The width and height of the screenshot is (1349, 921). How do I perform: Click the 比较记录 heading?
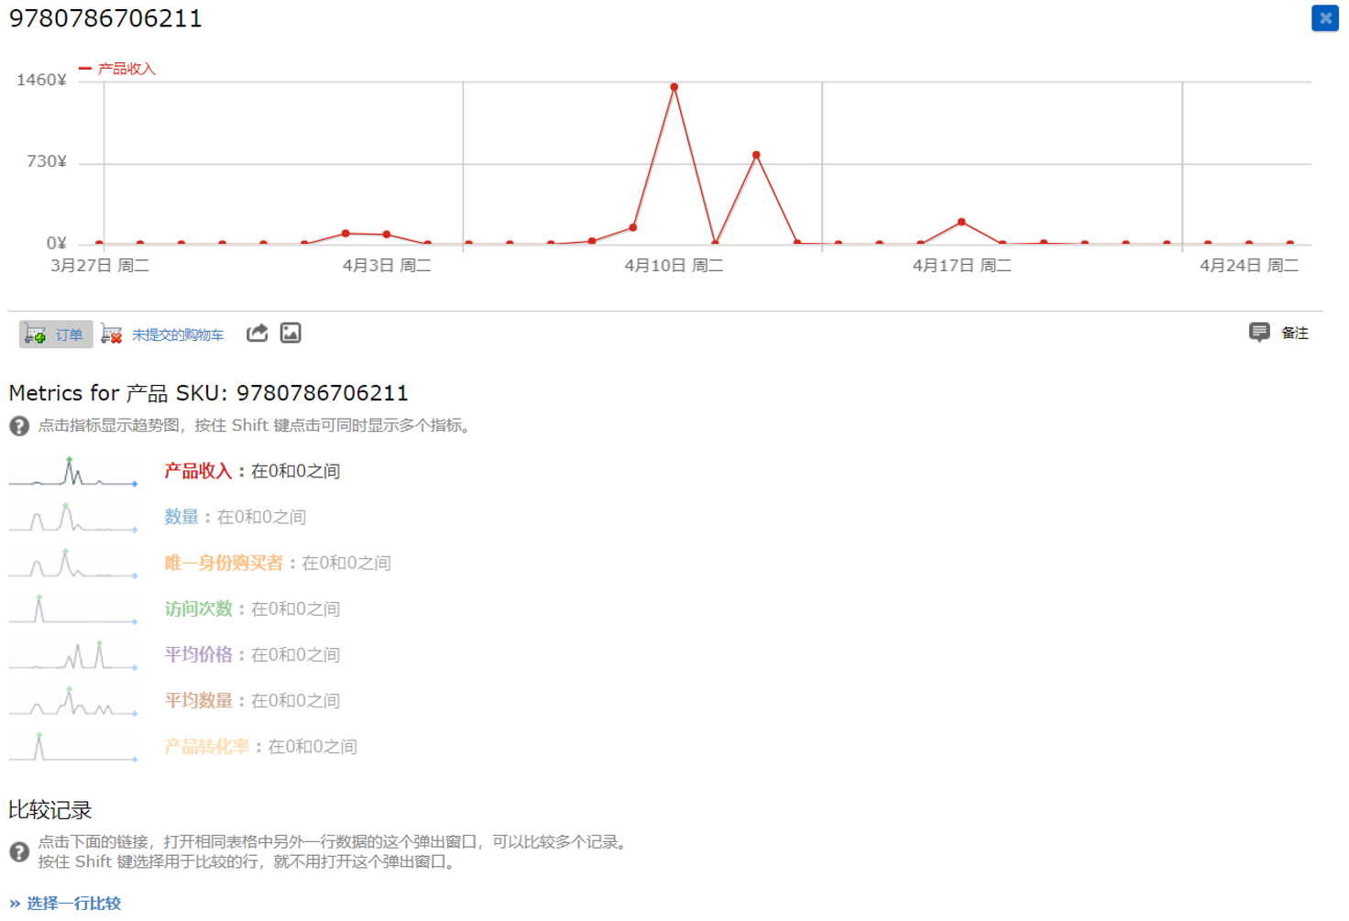coord(50,810)
